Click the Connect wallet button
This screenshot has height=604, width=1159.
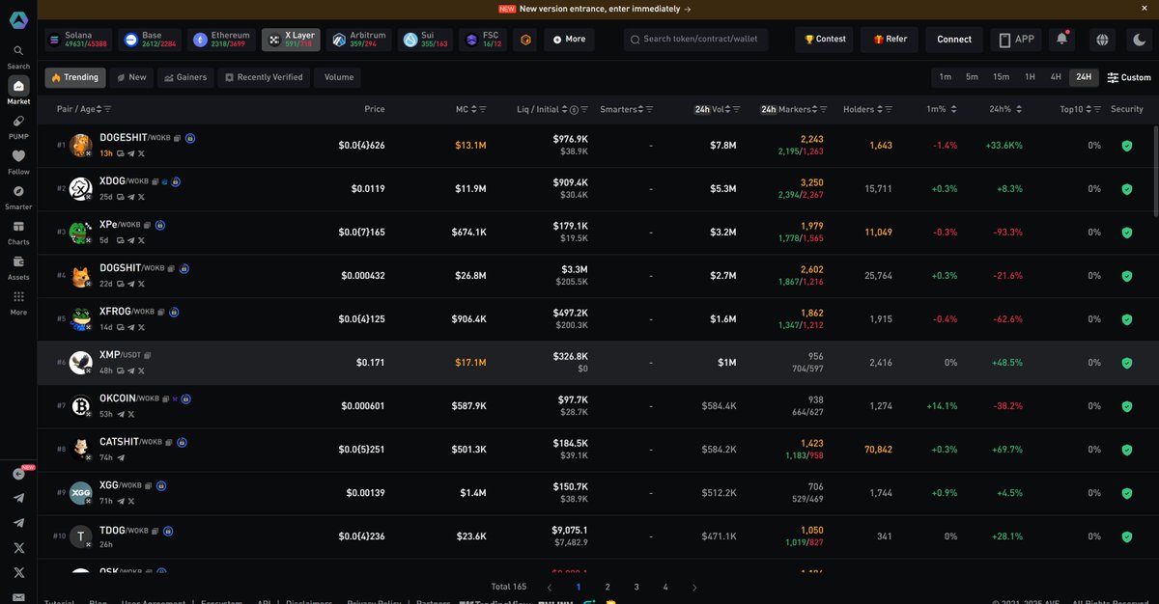pos(954,40)
